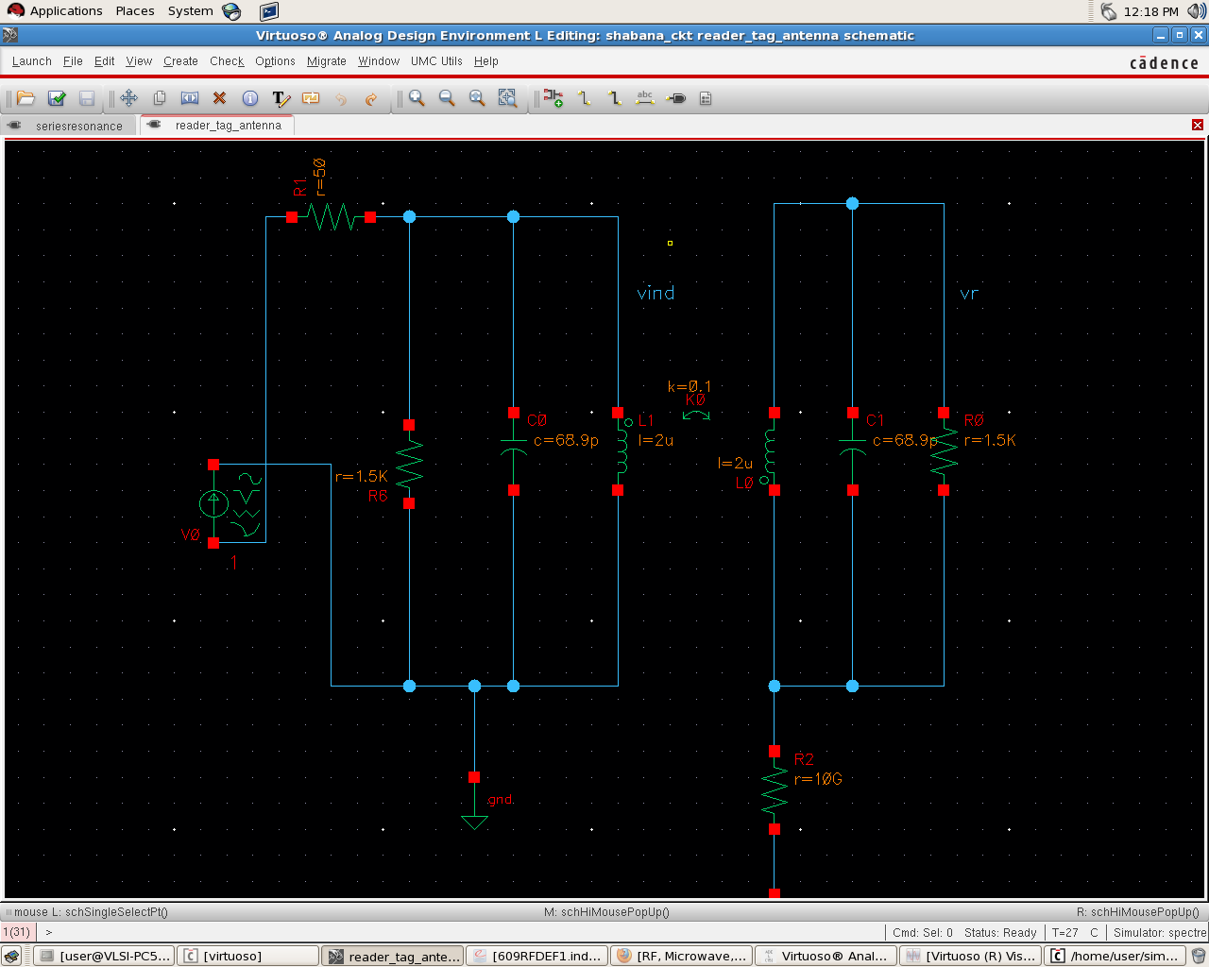Switch to the seriesresonance tab
This screenshot has width=1209, height=967.
click(78, 126)
